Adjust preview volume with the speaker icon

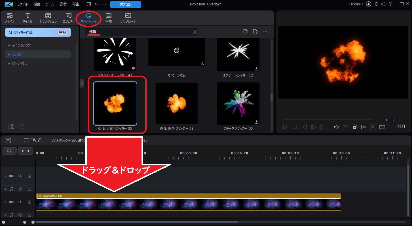pyautogui.click(x=336, y=127)
